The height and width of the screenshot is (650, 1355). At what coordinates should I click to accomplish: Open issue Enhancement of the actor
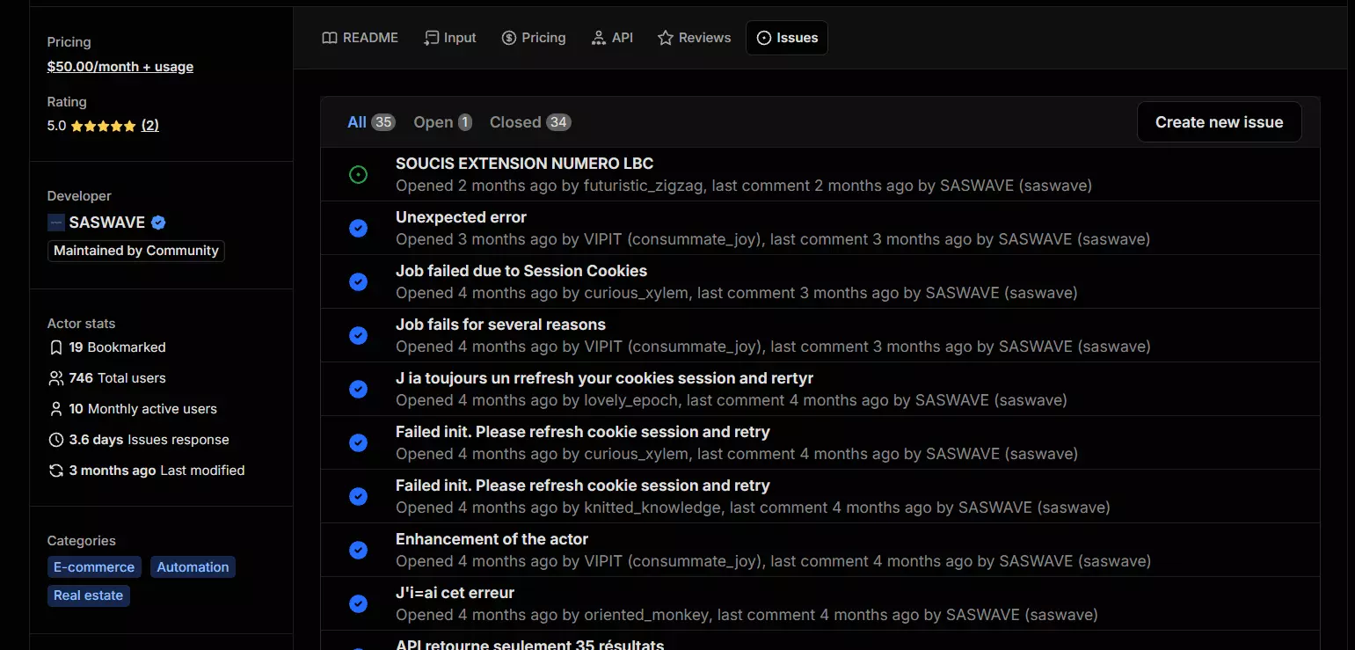coord(492,539)
